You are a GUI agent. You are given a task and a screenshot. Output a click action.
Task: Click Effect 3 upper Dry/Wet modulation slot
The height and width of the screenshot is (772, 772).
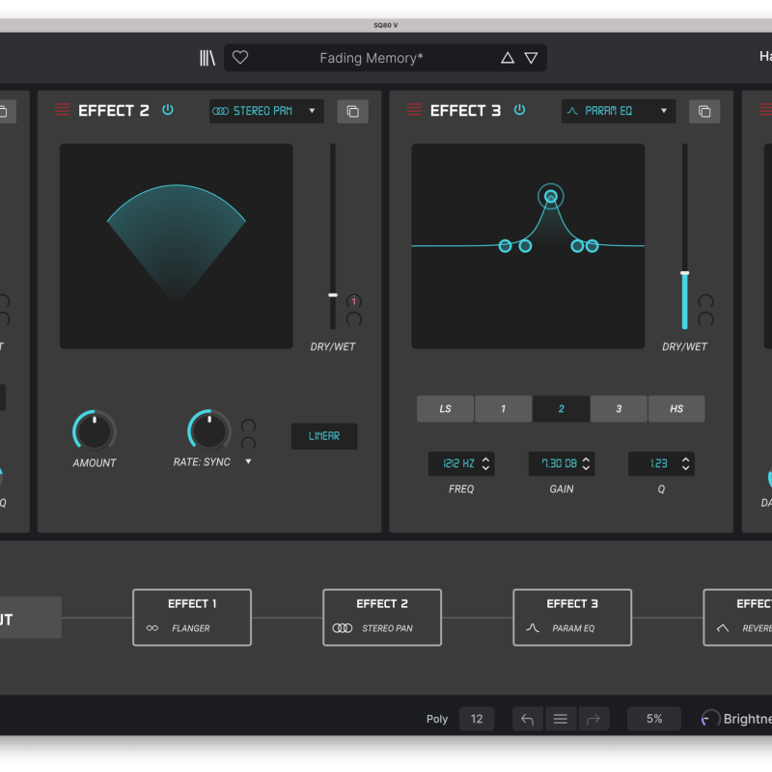tap(706, 301)
